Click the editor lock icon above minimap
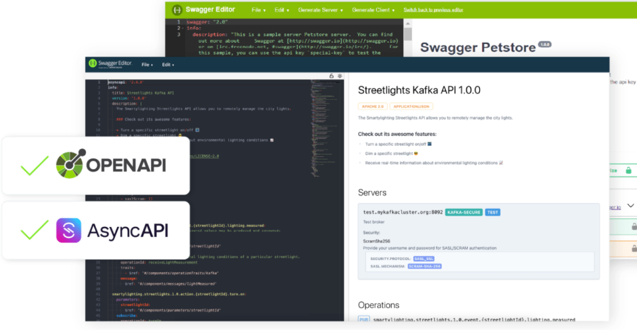Screen dimensions: 637x330 click(x=332, y=76)
